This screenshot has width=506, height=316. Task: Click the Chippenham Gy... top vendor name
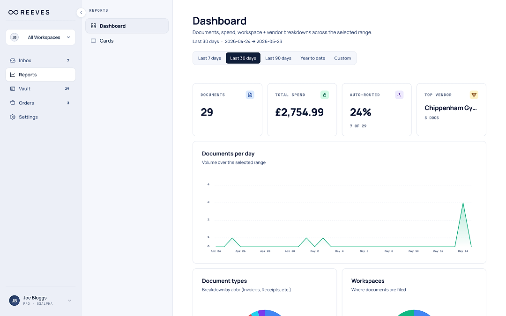tap(451, 108)
